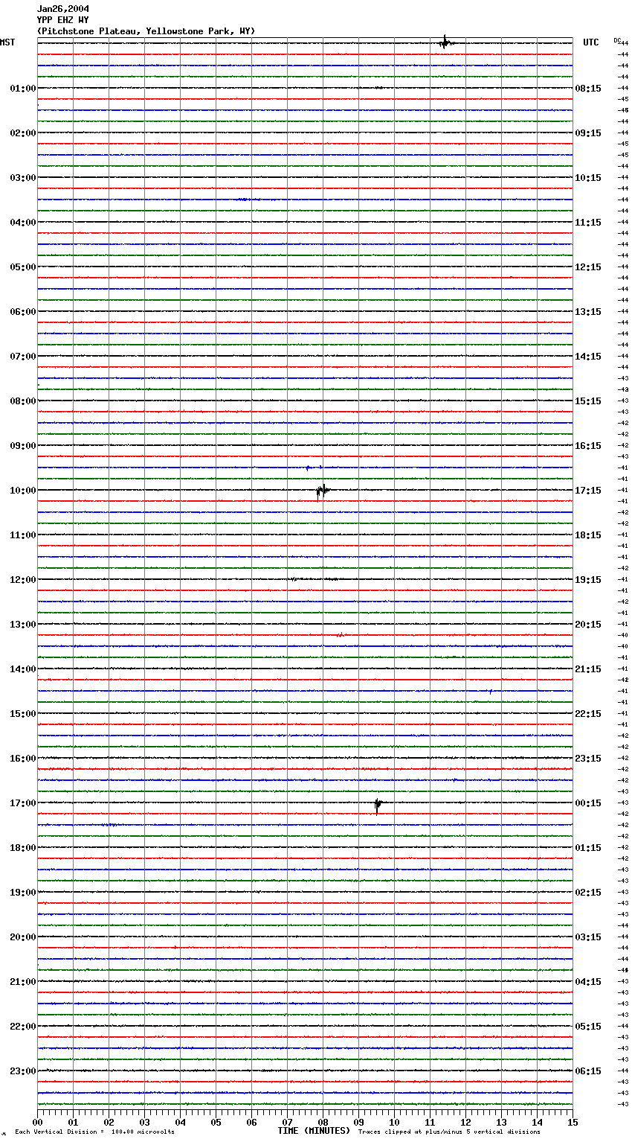The height and width of the screenshot is (1142, 632).
Task: Click the 100.00 microvolts vertical division note
Action: 94,1132
